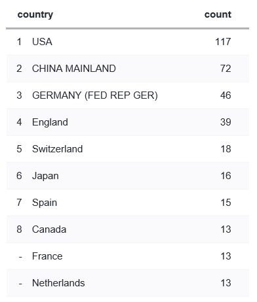Click the Spain country name
Image resolution: width=257 pixels, height=302 pixels.
[45, 203]
